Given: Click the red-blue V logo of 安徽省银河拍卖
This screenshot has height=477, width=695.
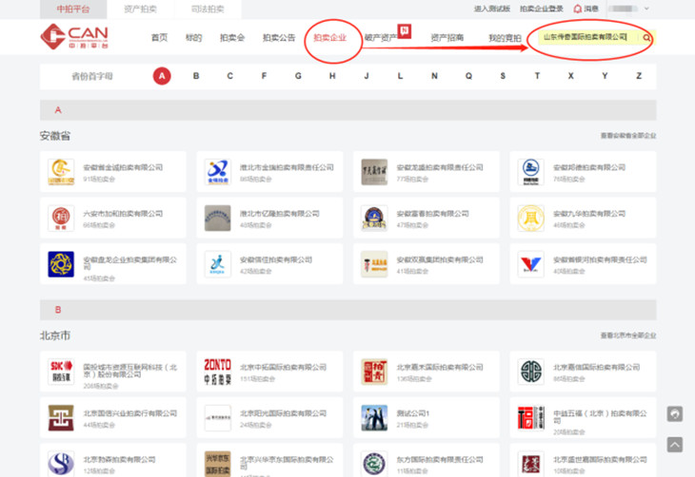Looking at the screenshot, I should pyautogui.click(x=530, y=264).
